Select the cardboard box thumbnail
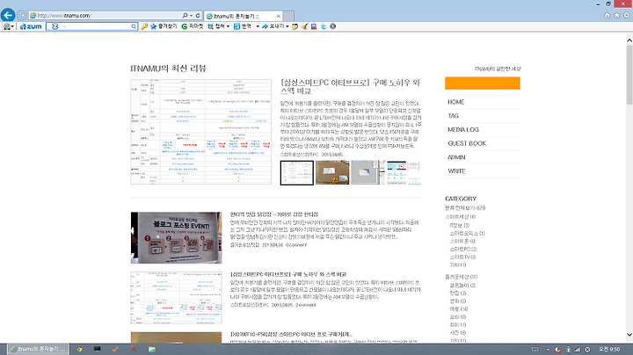 (x=332, y=172)
